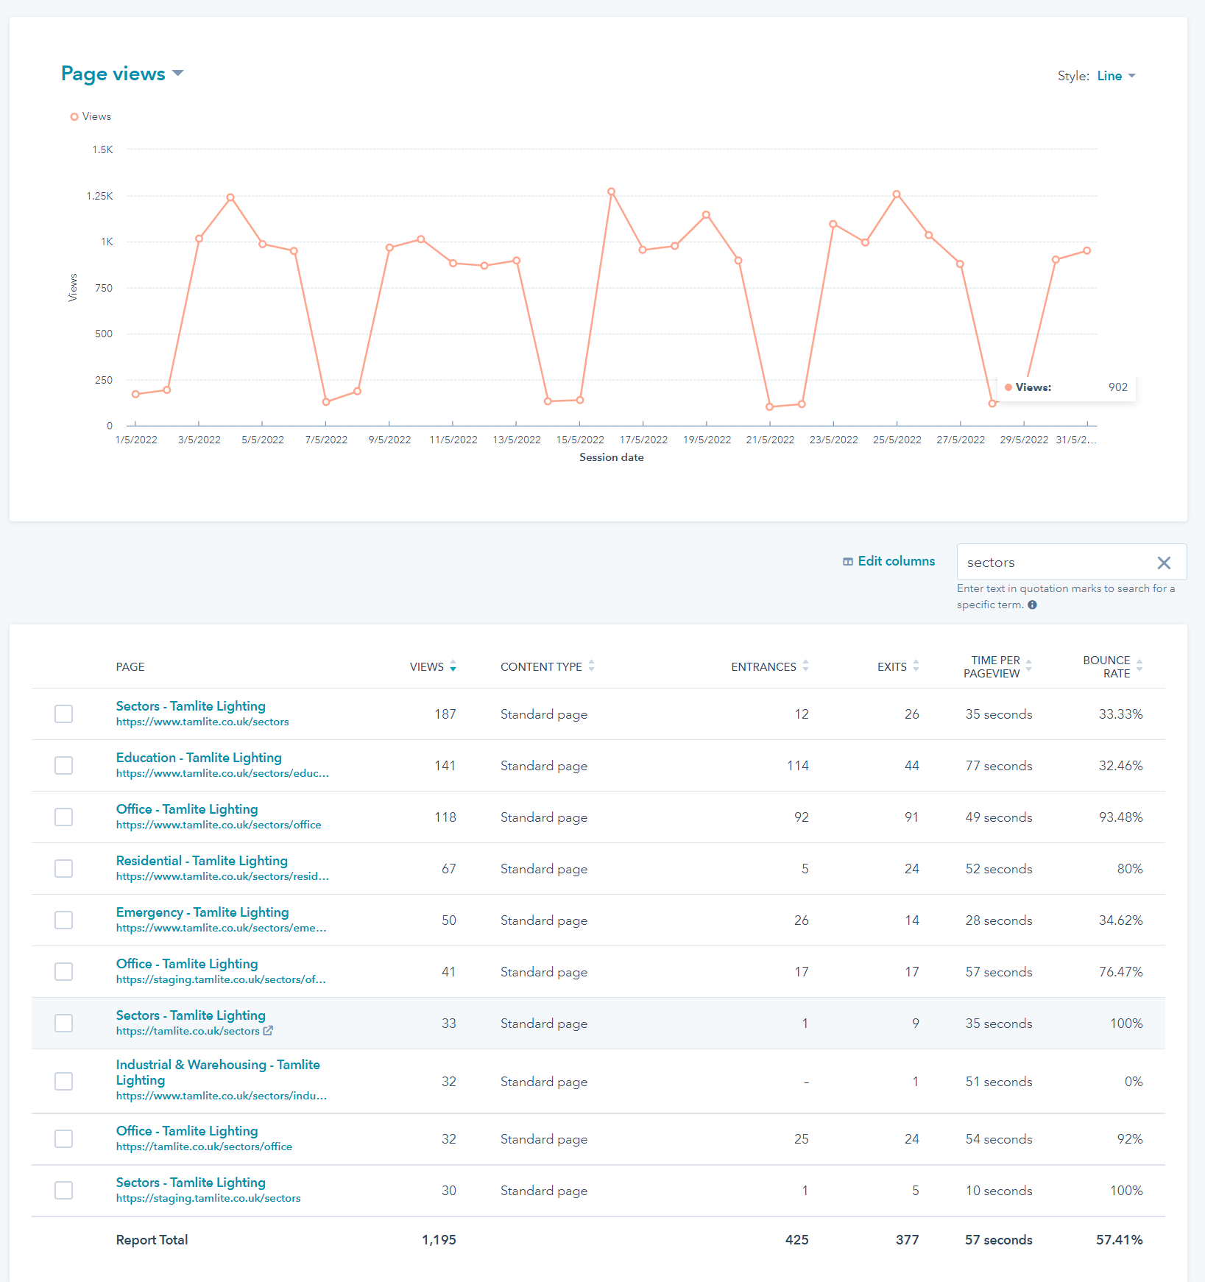
Task: Sort table by Views column arrow
Action: pos(453,666)
